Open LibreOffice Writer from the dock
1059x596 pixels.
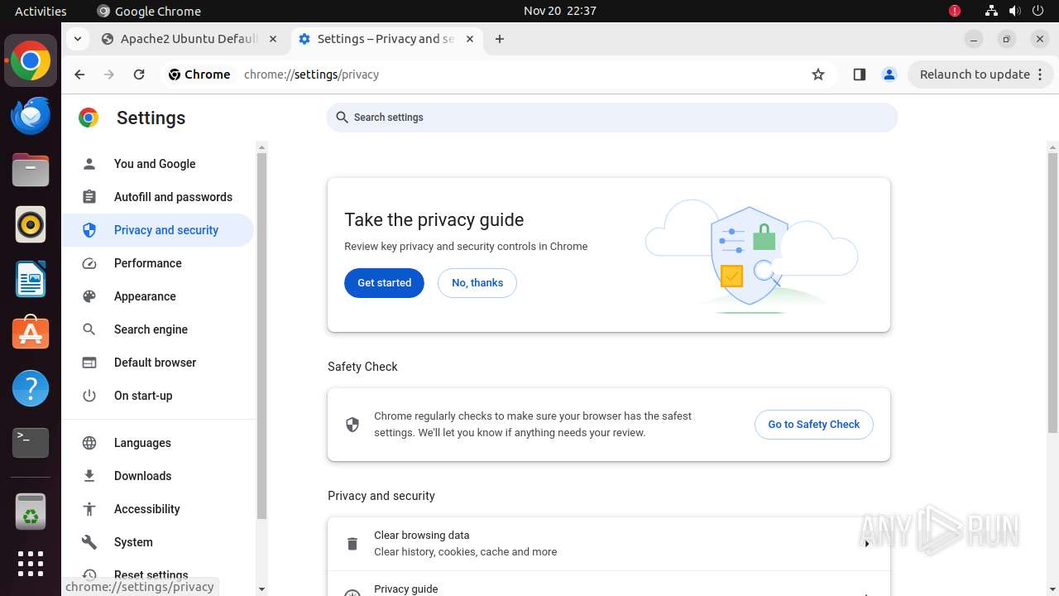[31, 280]
